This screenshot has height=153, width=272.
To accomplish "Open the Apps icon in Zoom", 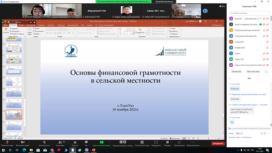I will coord(179,142).
